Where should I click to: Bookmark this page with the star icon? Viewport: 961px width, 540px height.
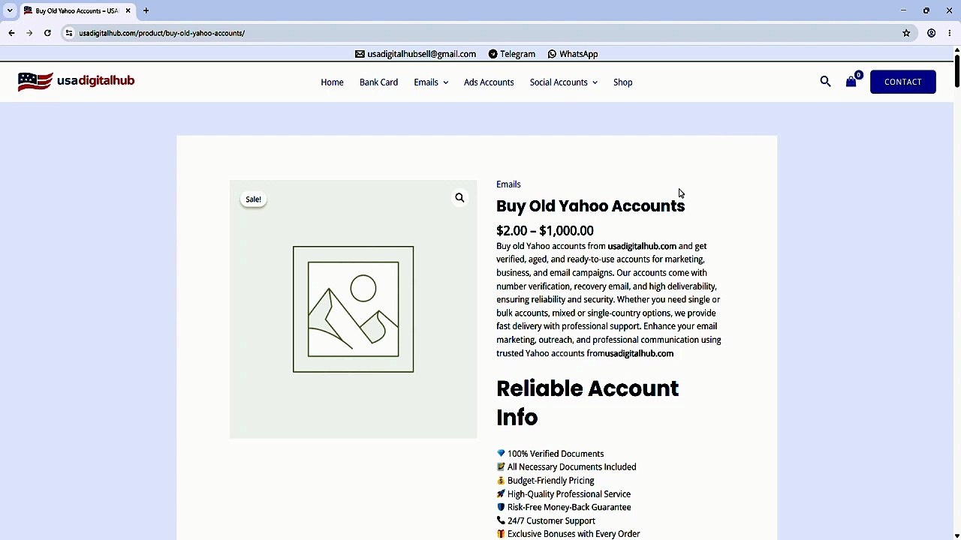(906, 33)
